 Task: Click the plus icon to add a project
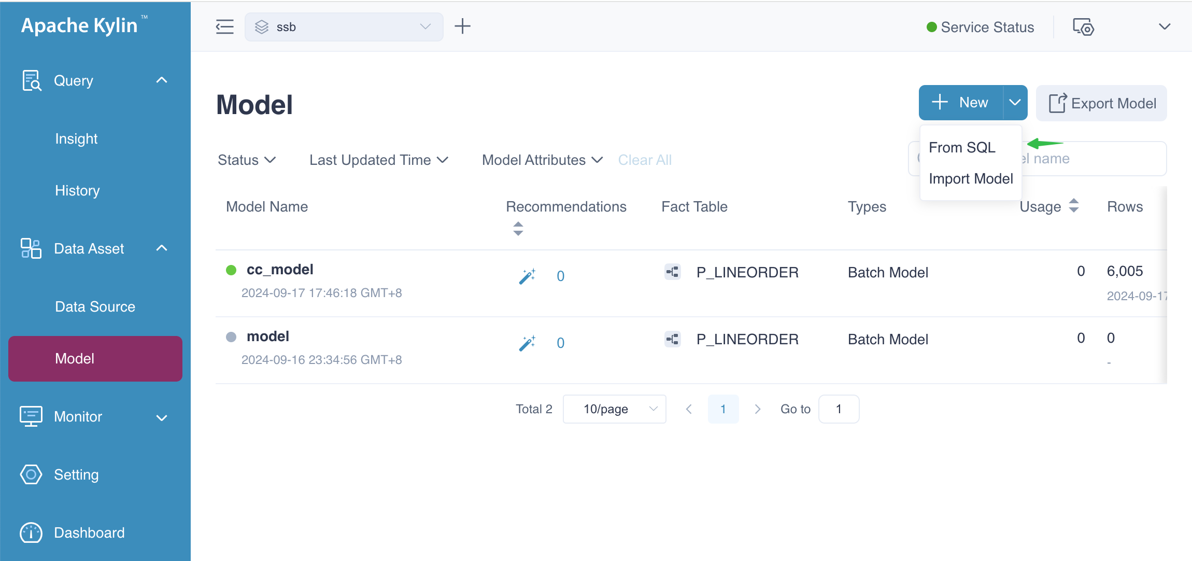click(x=462, y=26)
